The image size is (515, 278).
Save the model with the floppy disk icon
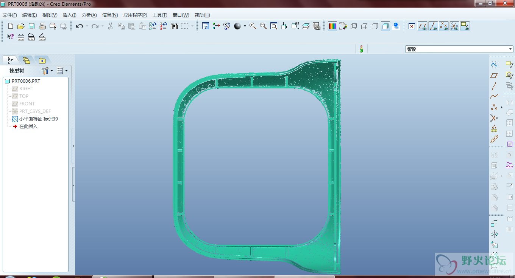(32, 26)
